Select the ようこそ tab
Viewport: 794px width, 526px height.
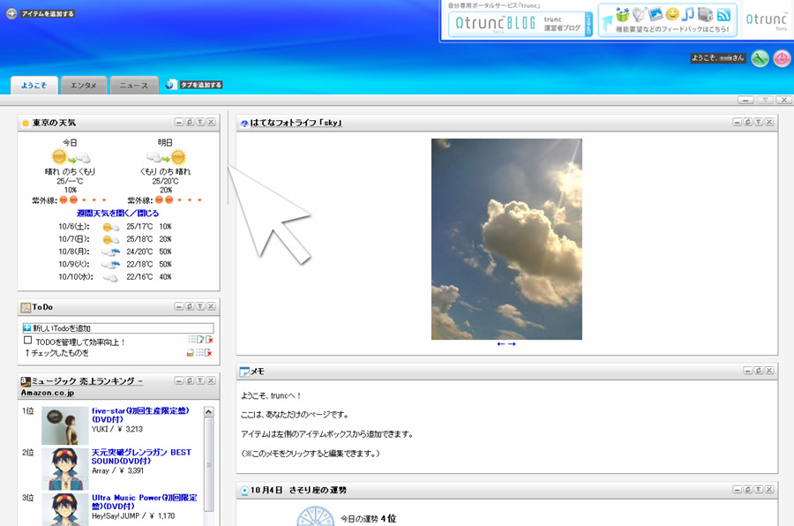coord(34,86)
